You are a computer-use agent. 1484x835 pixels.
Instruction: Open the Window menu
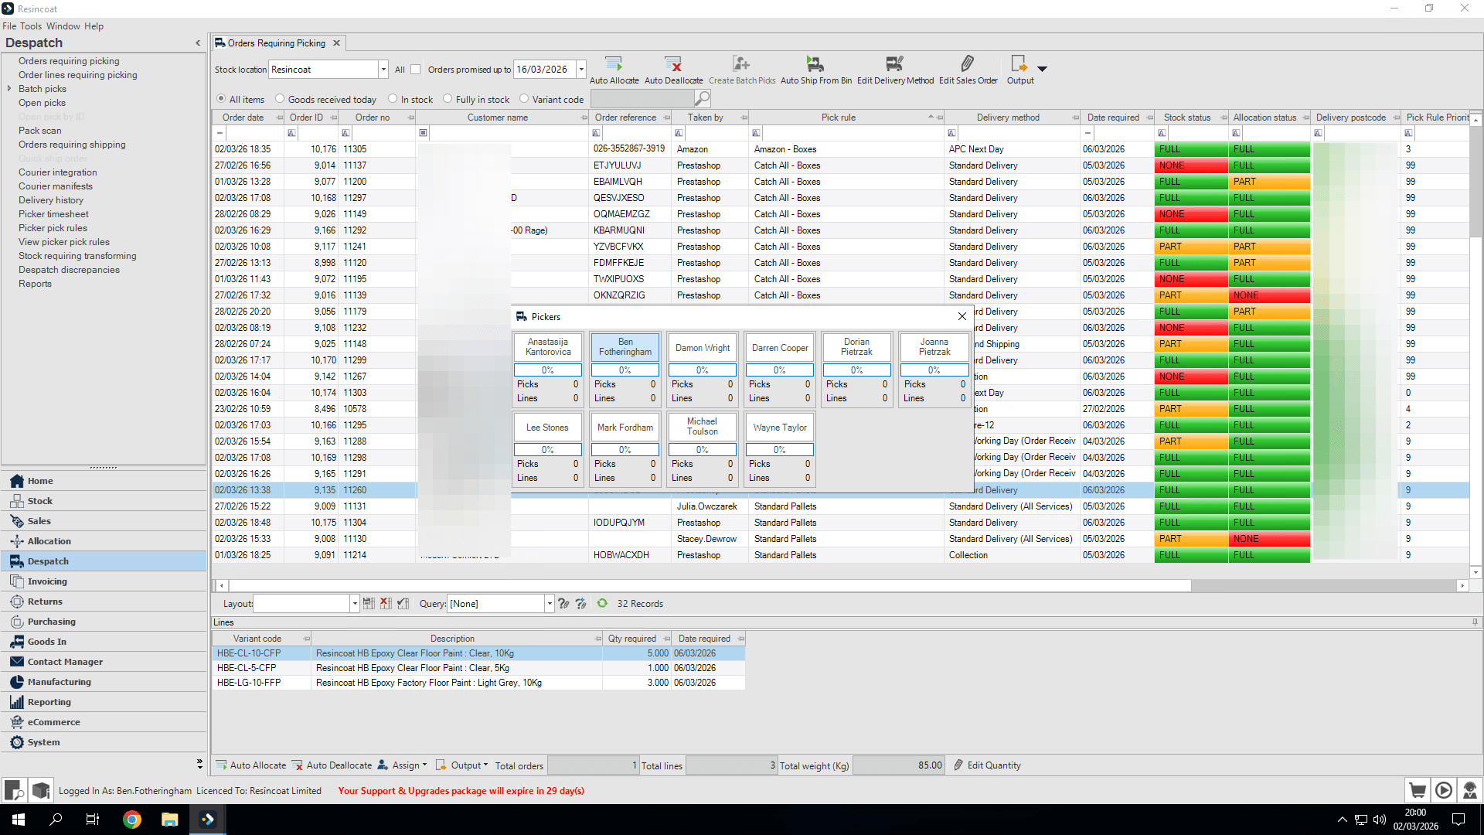pos(63,26)
